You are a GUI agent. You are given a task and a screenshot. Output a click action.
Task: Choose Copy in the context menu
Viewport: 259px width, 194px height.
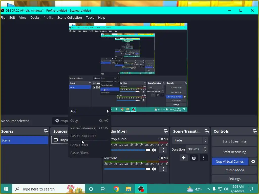pyautogui.click(x=89, y=120)
